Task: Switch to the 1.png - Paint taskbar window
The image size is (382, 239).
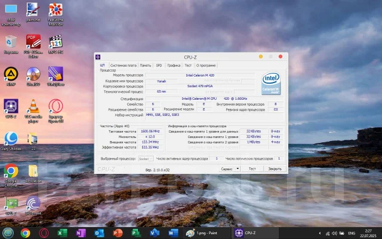Action: click(206, 233)
